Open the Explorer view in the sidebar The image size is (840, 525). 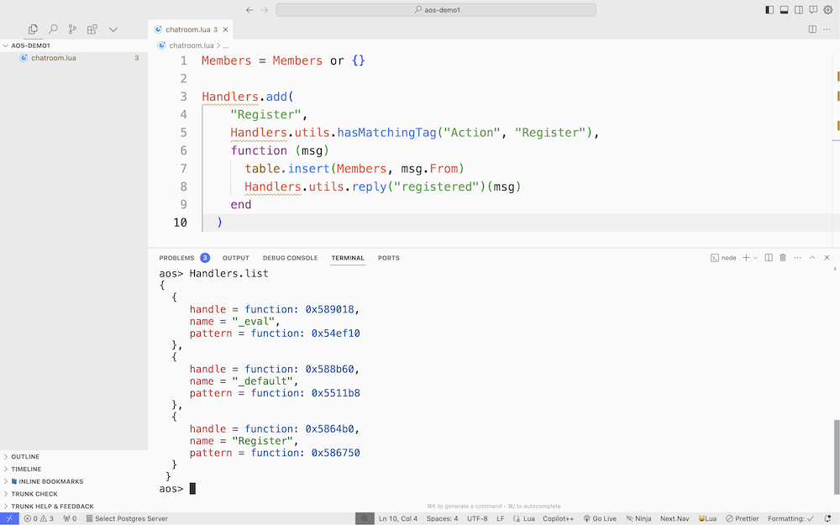click(33, 29)
